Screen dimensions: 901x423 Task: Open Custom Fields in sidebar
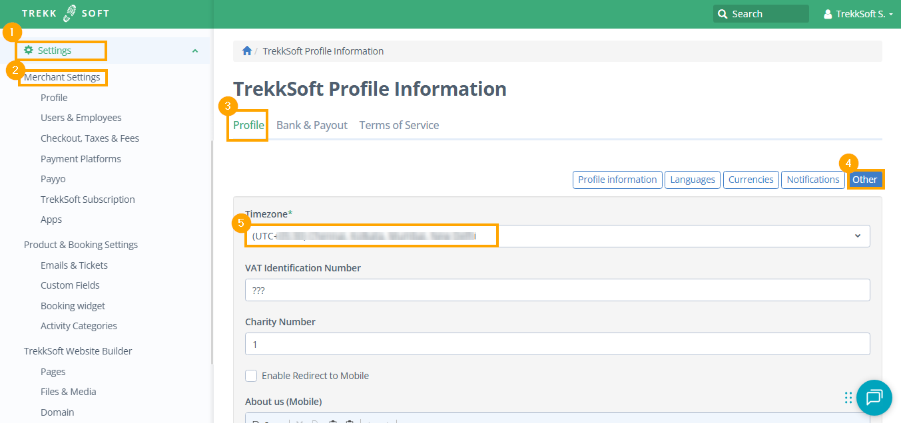click(x=70, y=285)
